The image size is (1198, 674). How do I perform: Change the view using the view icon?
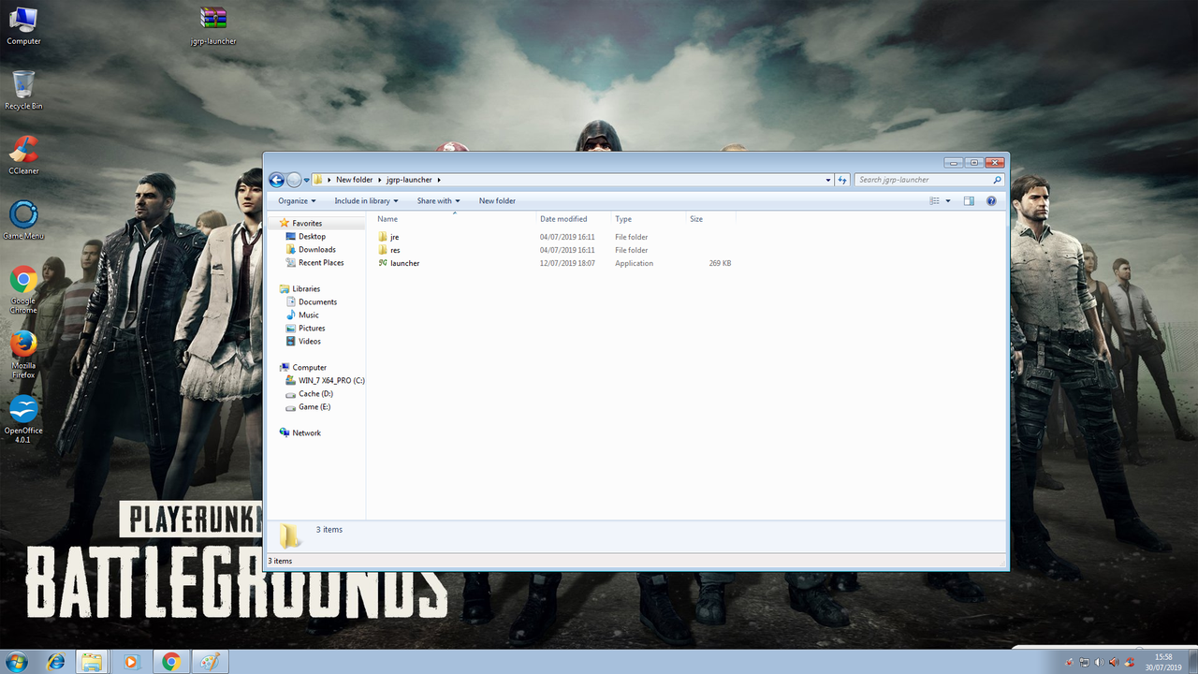click(x=934, y=201)
